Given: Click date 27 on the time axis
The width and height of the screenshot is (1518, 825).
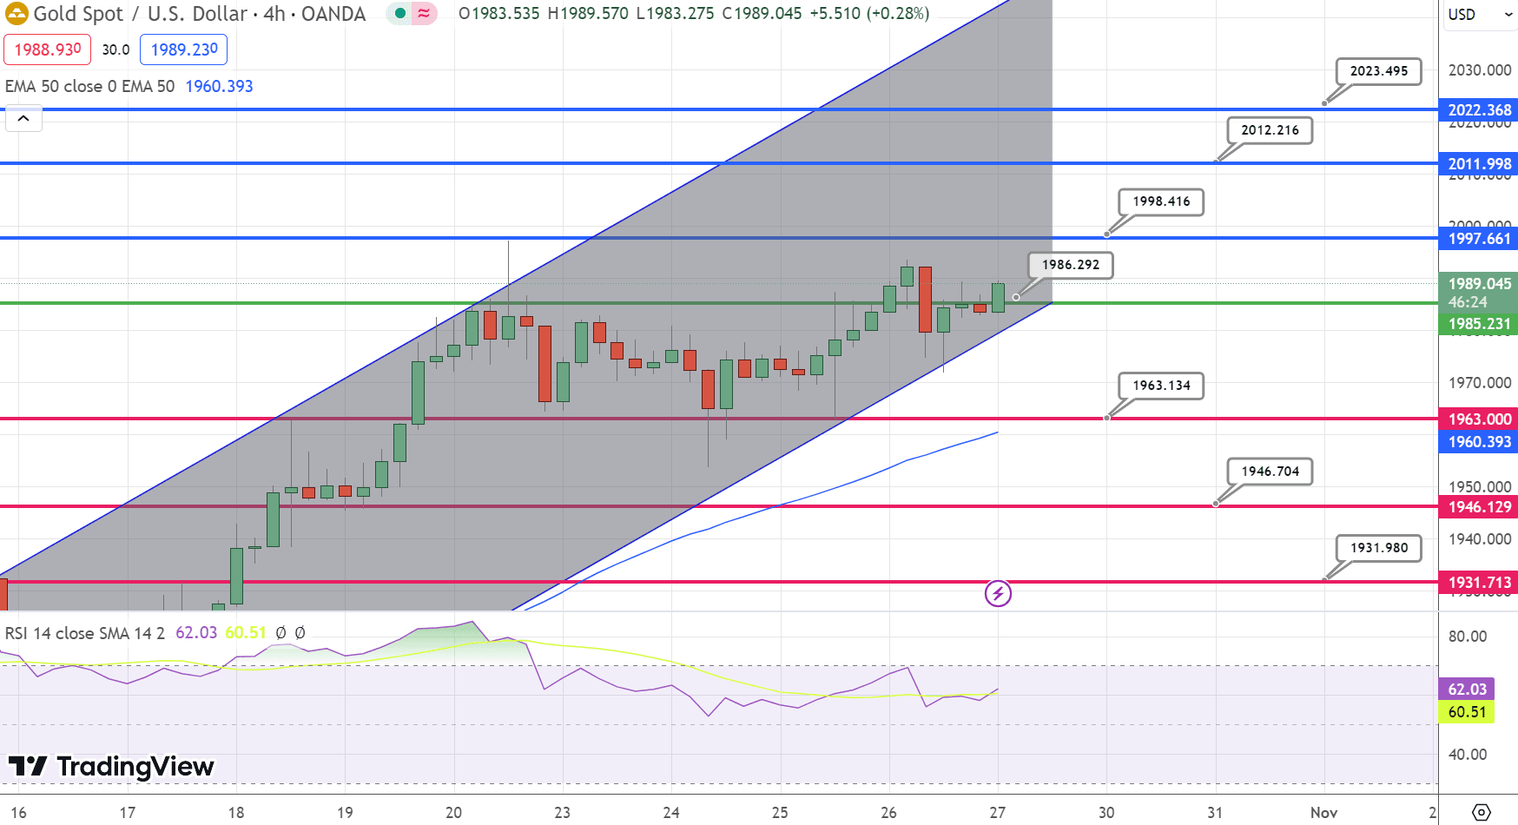Looking at the screenshot, I should [x=998, y=813].
